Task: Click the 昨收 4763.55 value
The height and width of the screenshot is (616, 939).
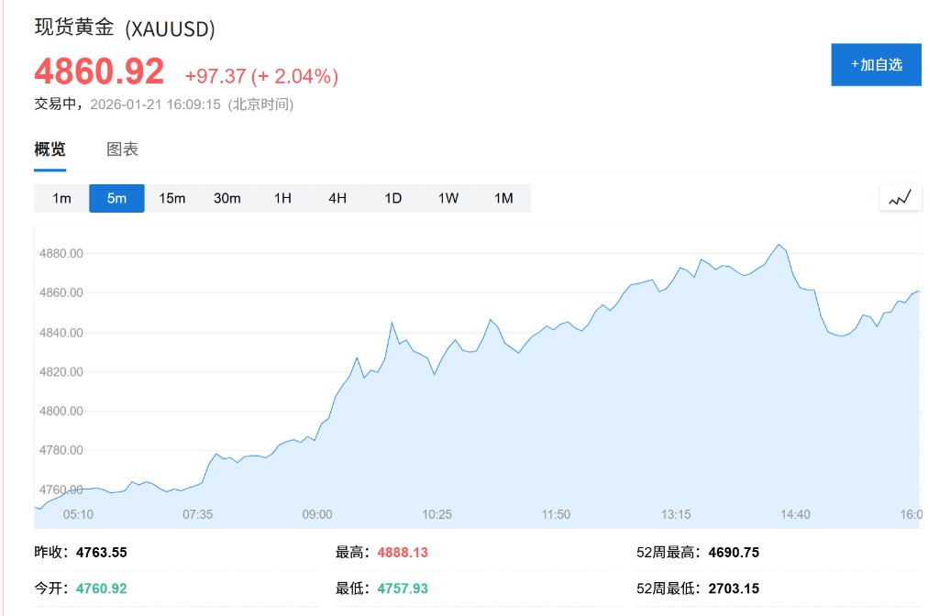Action: pos(101,553)
